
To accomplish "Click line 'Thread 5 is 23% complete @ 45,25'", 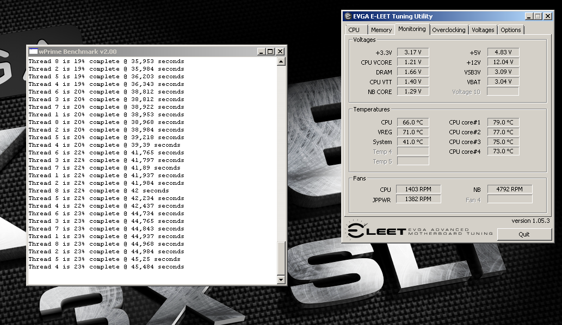I will coord(104,259).
